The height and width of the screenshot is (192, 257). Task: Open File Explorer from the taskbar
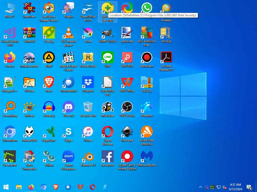pos(19,187)
